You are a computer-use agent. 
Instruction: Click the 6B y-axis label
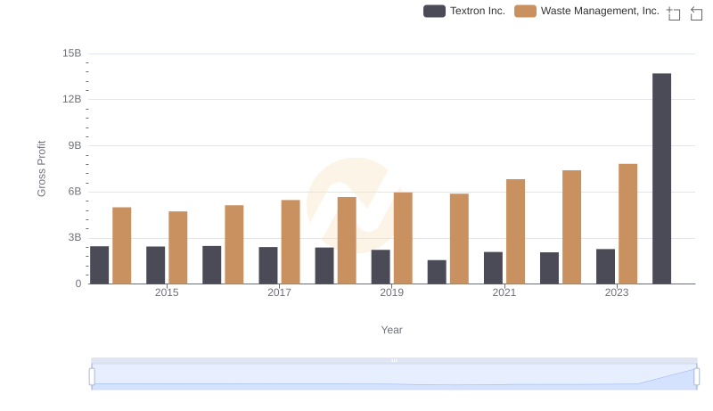click(x=75, y=192)
